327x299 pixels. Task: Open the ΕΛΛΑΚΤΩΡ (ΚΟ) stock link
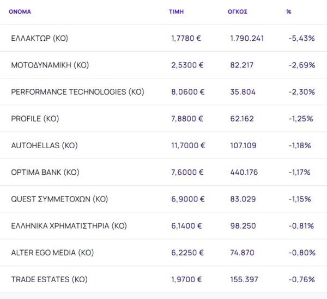39,38
